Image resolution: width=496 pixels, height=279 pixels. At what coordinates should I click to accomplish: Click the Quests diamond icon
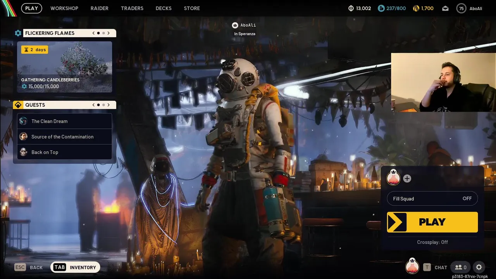coord(18,105)
